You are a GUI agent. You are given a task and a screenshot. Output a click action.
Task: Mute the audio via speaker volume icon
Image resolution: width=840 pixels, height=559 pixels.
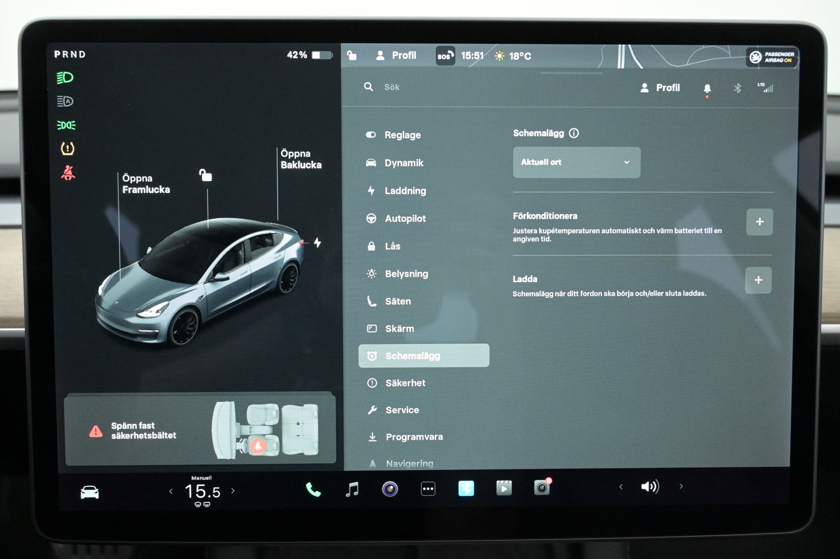click(650, 487)
